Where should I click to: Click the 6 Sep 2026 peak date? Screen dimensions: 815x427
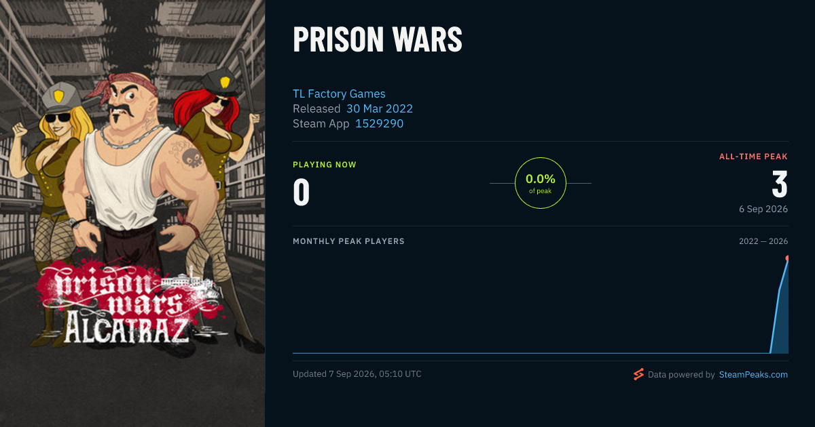tap(763, 209)
